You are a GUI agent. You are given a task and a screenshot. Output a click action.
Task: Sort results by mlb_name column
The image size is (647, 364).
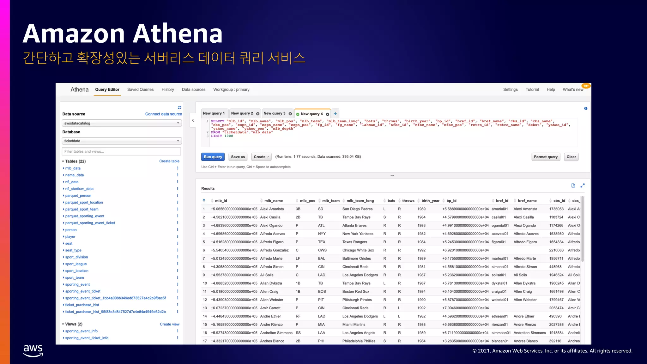pos(273,201)
